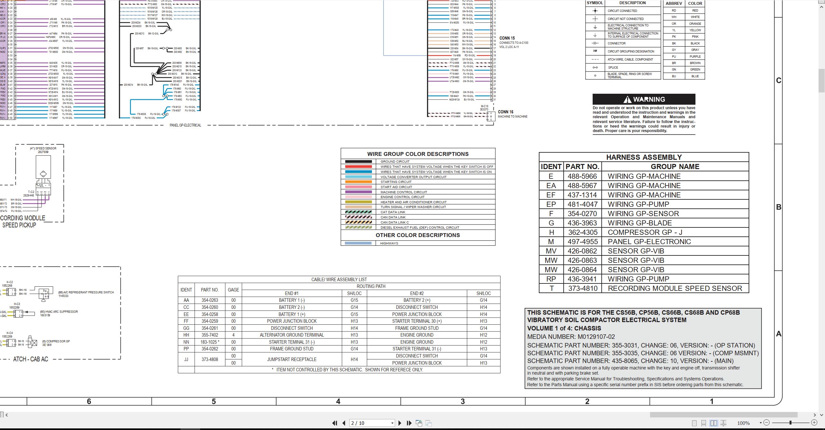Go to the previous page
This screenshot has height=430, width=825.
point(344,423)
